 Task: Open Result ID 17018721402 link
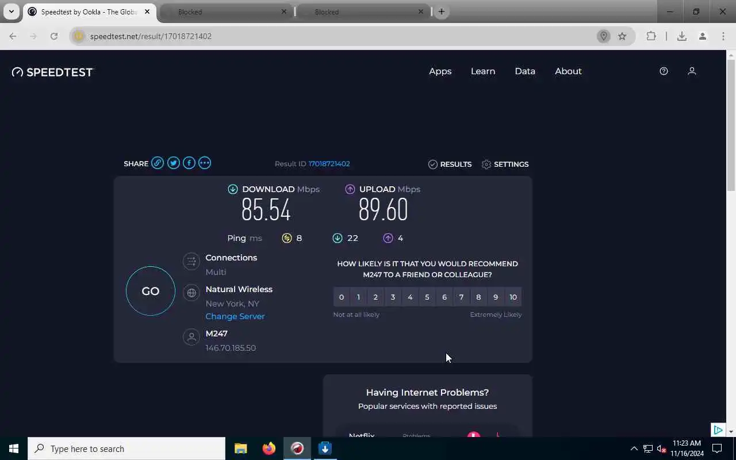tap(329, 164)
